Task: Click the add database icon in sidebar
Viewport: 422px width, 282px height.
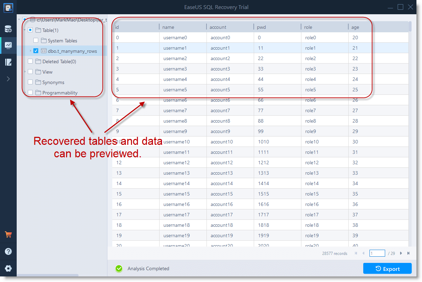Action: point(8,29)
